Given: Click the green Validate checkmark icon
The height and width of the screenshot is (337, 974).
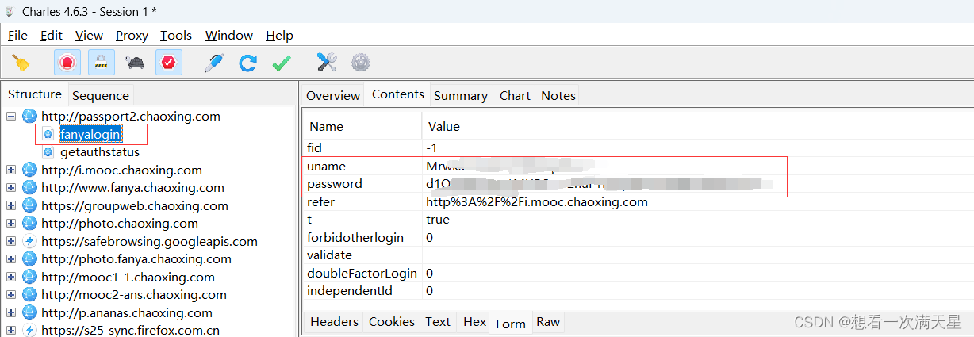Looking at the screenshot, I should 282,63.
